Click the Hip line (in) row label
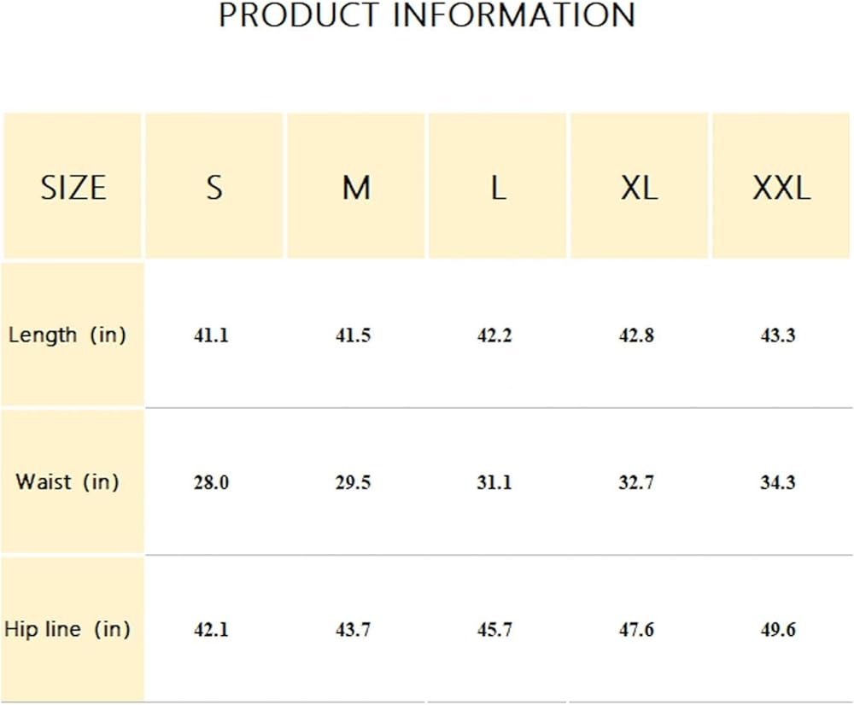Screen dimensions: 854x705 pos(67,629)
